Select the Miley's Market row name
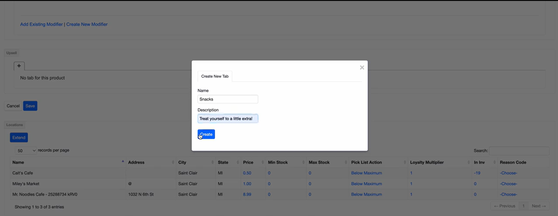558x216 pixels. point(26,184)
